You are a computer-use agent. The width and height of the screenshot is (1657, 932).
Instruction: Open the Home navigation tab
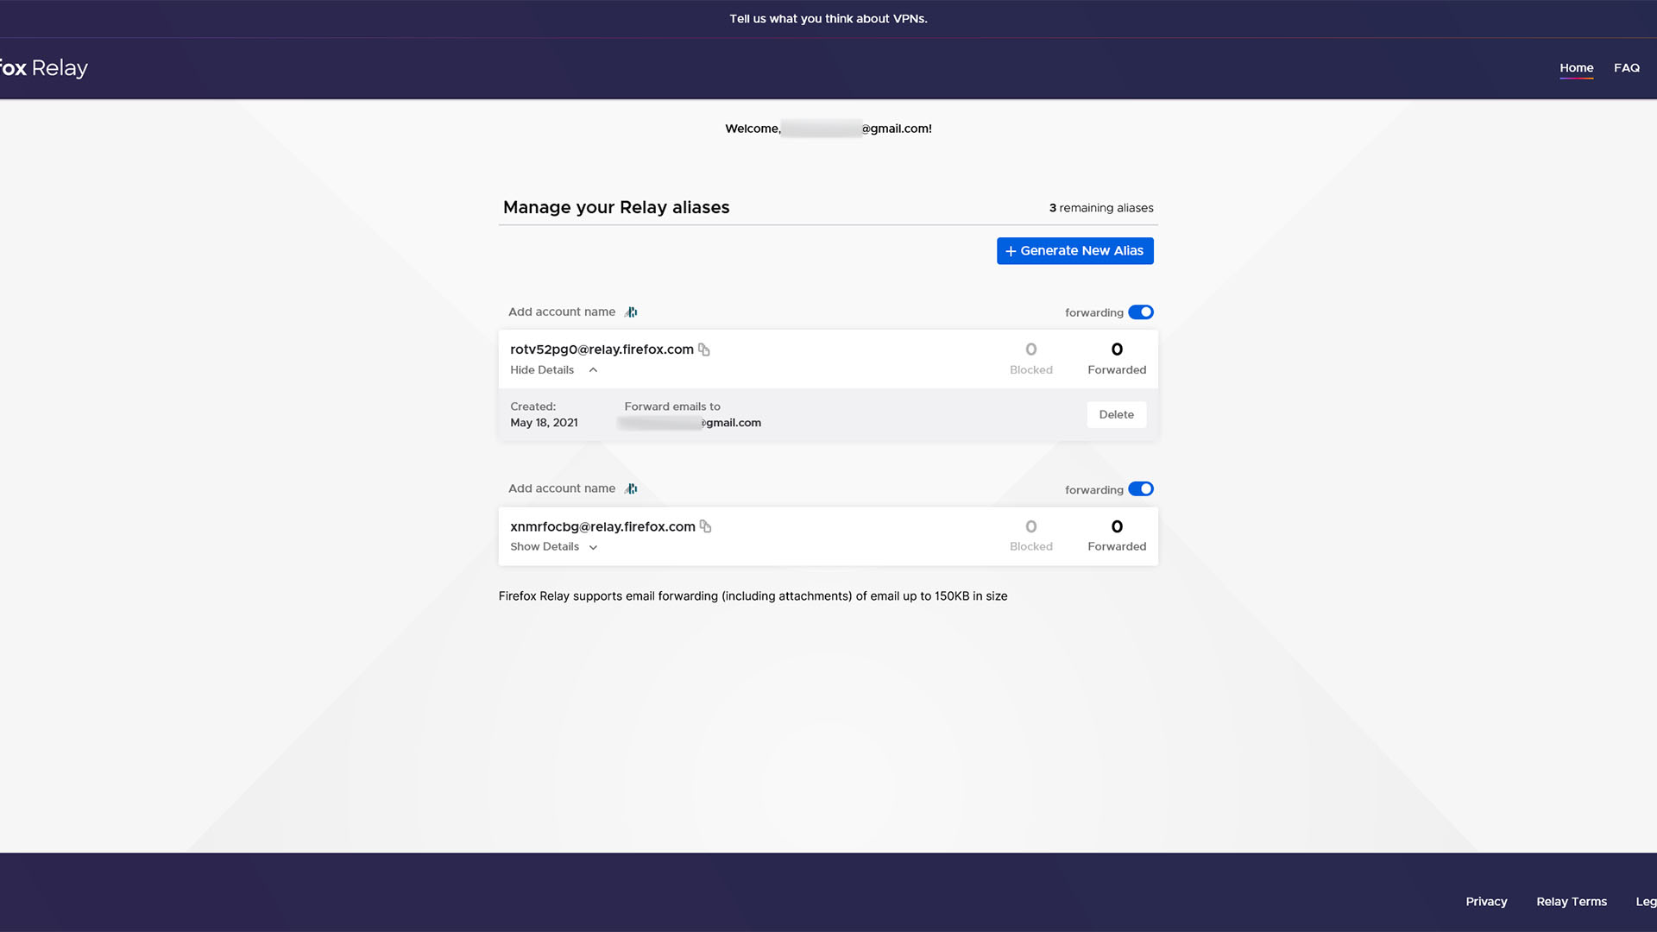click(1576, 68)
